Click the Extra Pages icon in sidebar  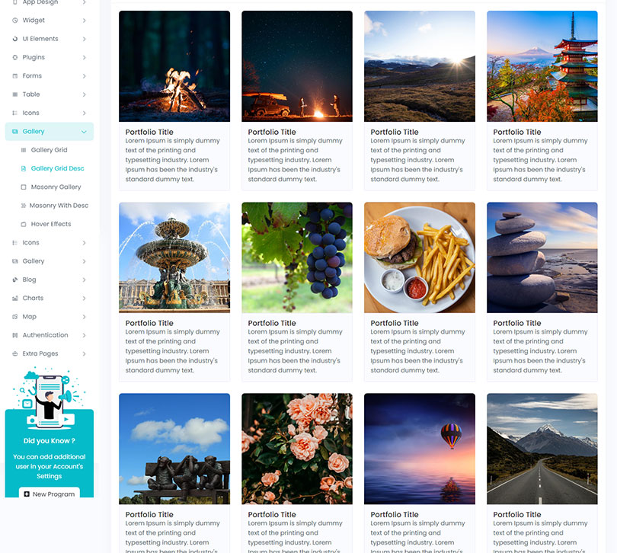(15, 354)
